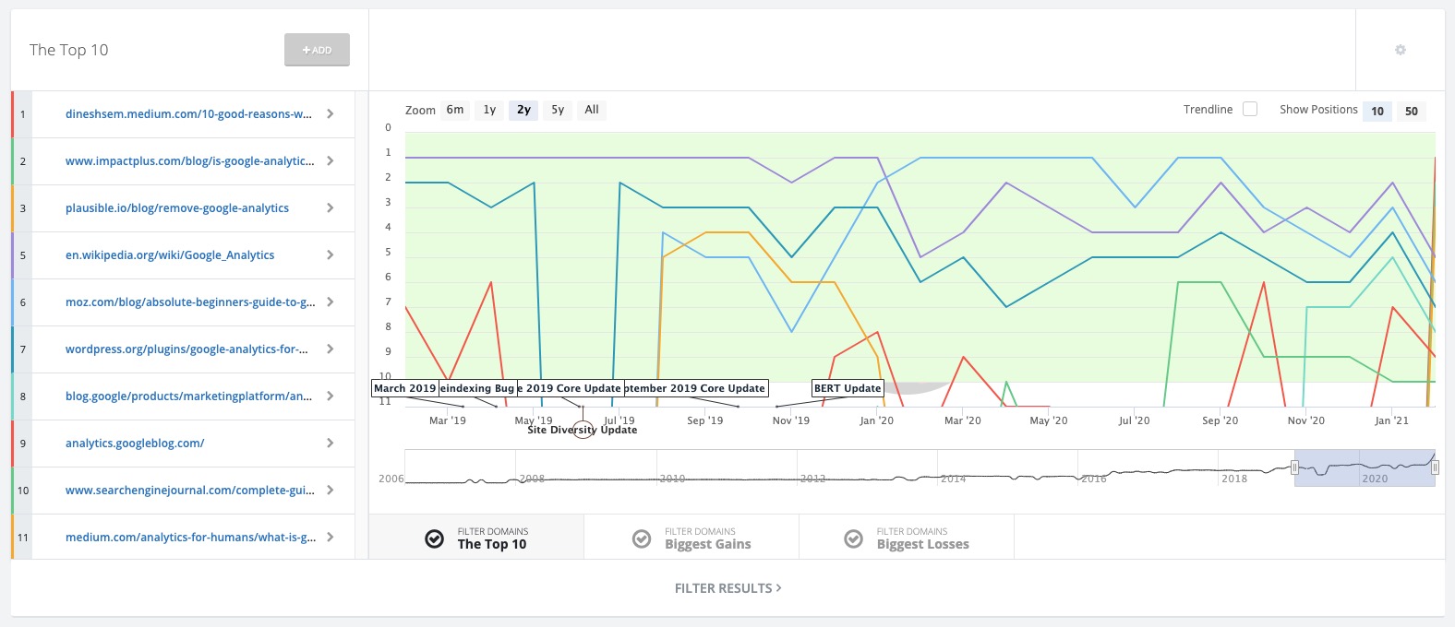Viewport: 1455px width, 627px height.
Task: Expand chevron for searchenginejournal.com row
Action: [x=331, y=491]
